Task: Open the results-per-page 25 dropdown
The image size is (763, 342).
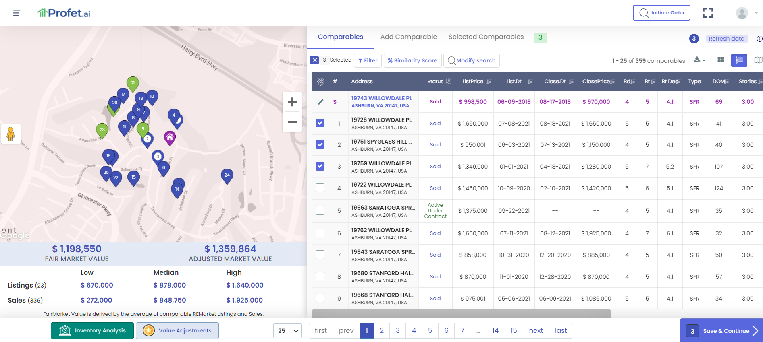Action: coord(287,331)
